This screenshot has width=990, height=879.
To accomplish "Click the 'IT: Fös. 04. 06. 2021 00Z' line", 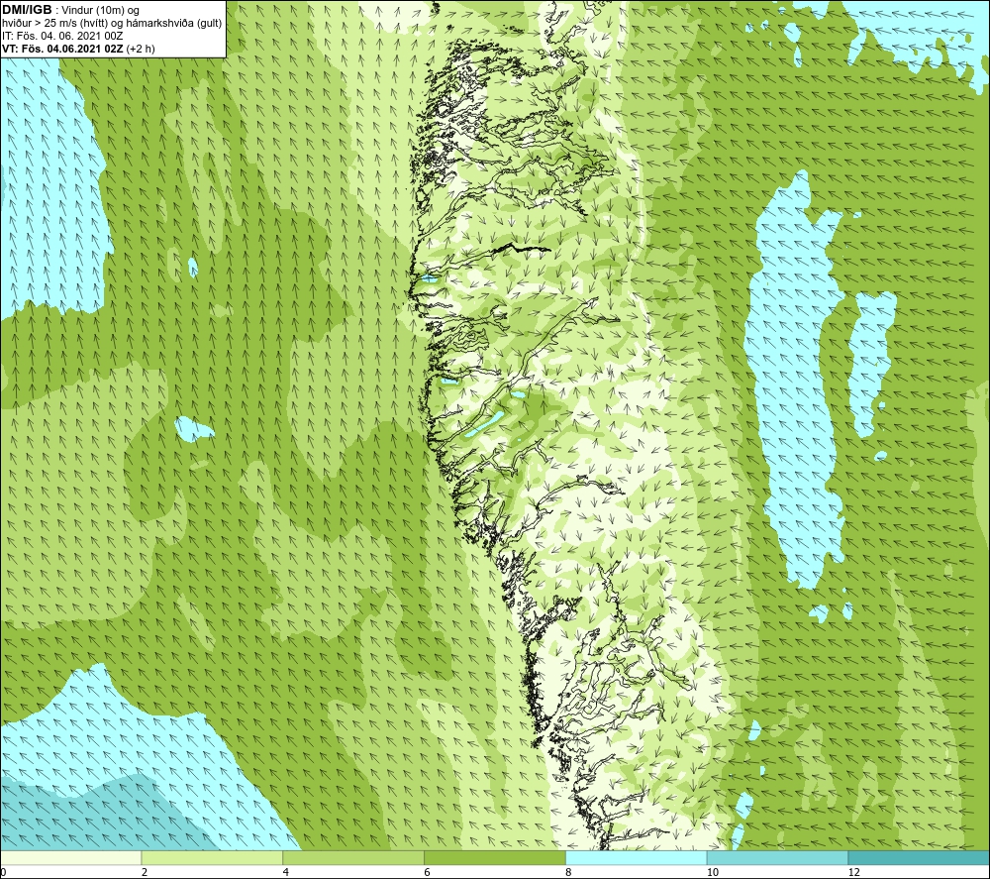I will pos(62,36).
